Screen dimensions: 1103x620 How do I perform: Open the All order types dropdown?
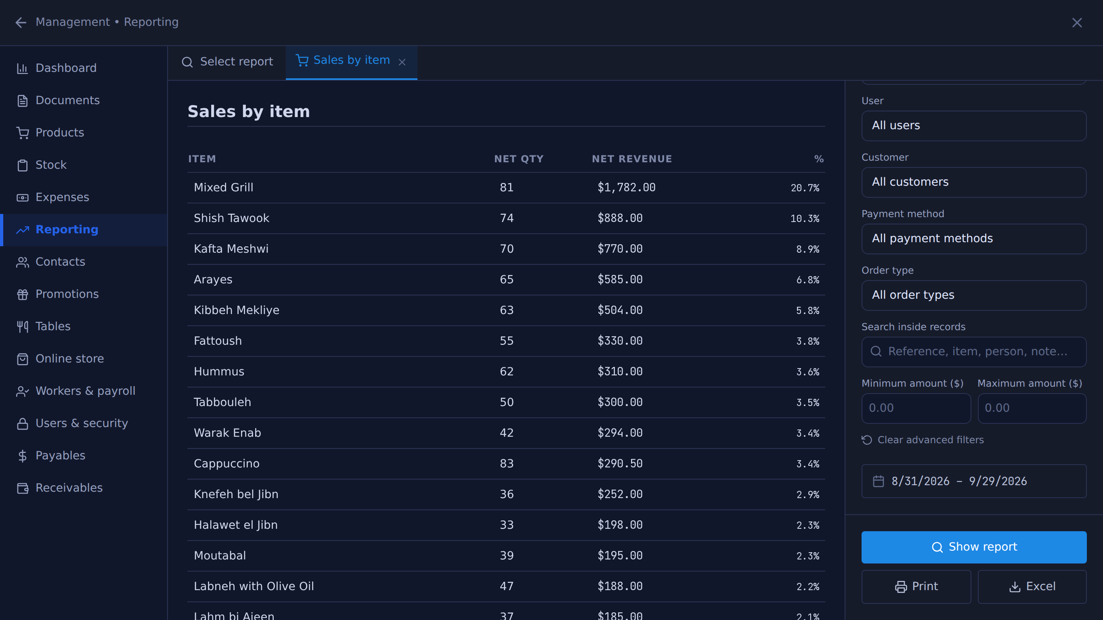tap(974, 295)
